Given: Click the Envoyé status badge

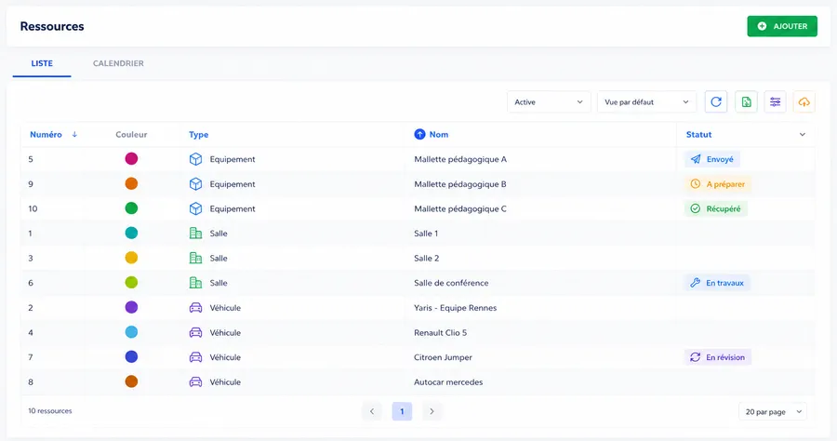Looking at the screenshot, I should [712, 159].
